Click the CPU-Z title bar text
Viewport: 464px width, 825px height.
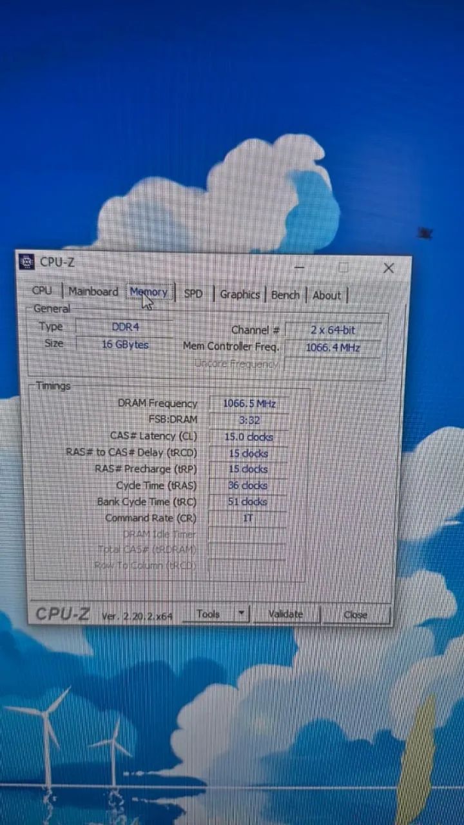(x=57, y=262)
